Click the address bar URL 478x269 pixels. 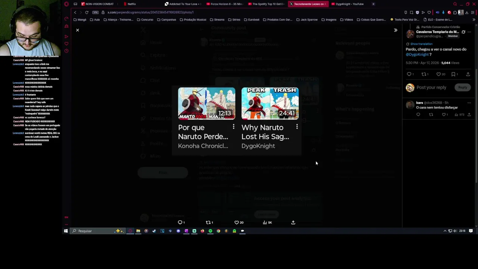[150, 12]
